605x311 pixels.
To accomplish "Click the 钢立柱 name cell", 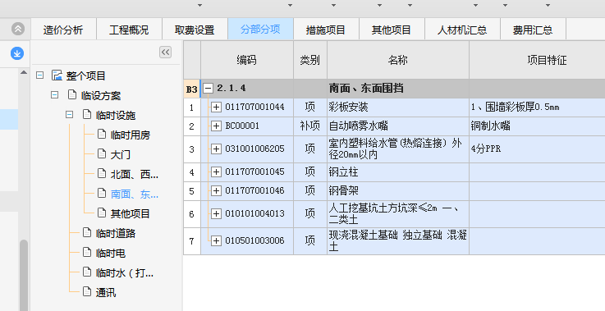I will tap(398, 172).
